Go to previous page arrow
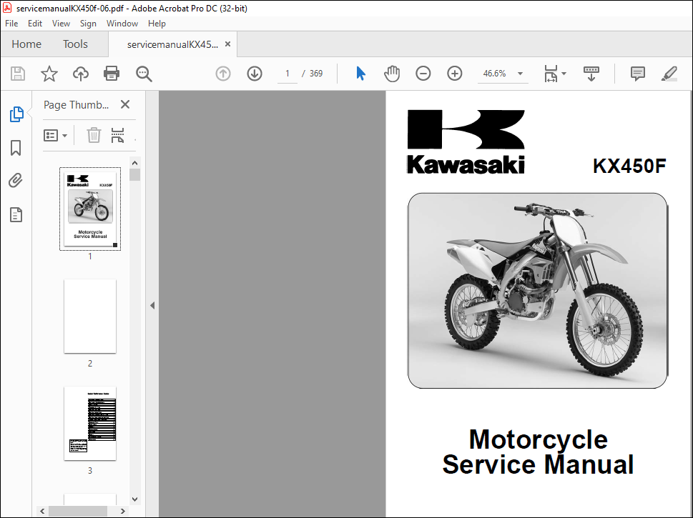 [x=223, y=74]
